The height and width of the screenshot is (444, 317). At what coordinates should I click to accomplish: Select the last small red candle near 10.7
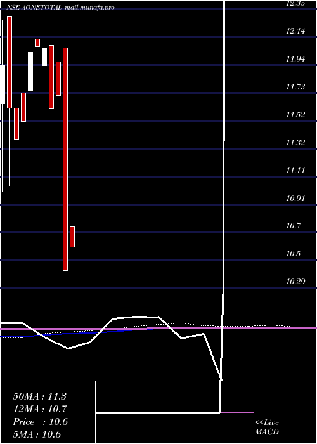[x=72, y=237]
